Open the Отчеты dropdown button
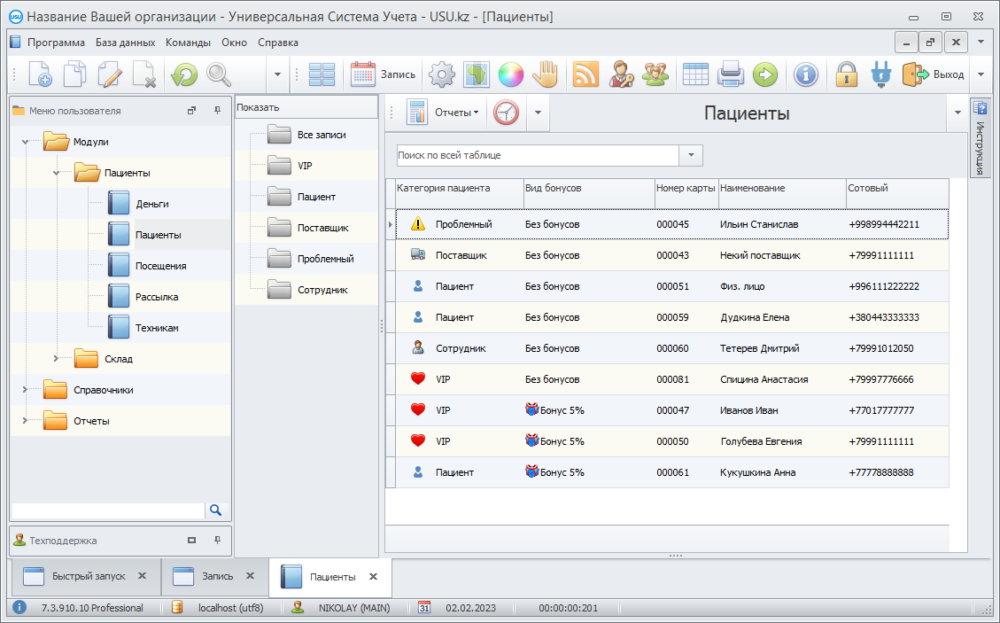1000x623 pixels. point(456,113)
